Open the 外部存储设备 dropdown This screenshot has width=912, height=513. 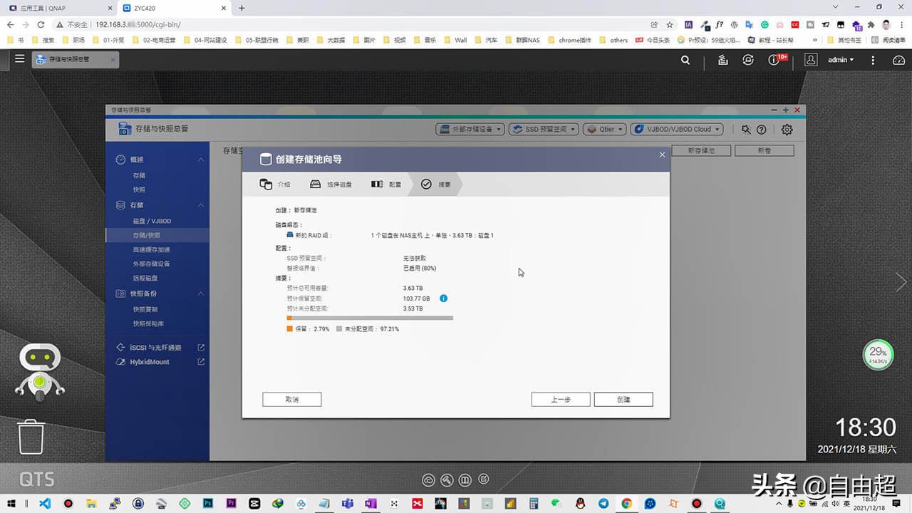tap(470, 129)
